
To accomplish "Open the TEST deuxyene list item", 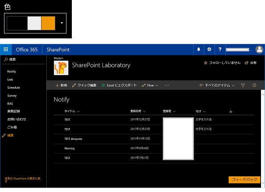I will 73,139.
